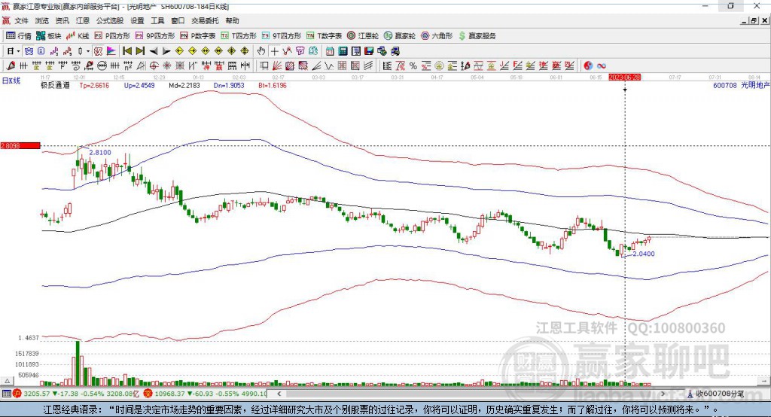Open the 交易委托 menu
Screen dimensions: 771x417
point(205,20)
